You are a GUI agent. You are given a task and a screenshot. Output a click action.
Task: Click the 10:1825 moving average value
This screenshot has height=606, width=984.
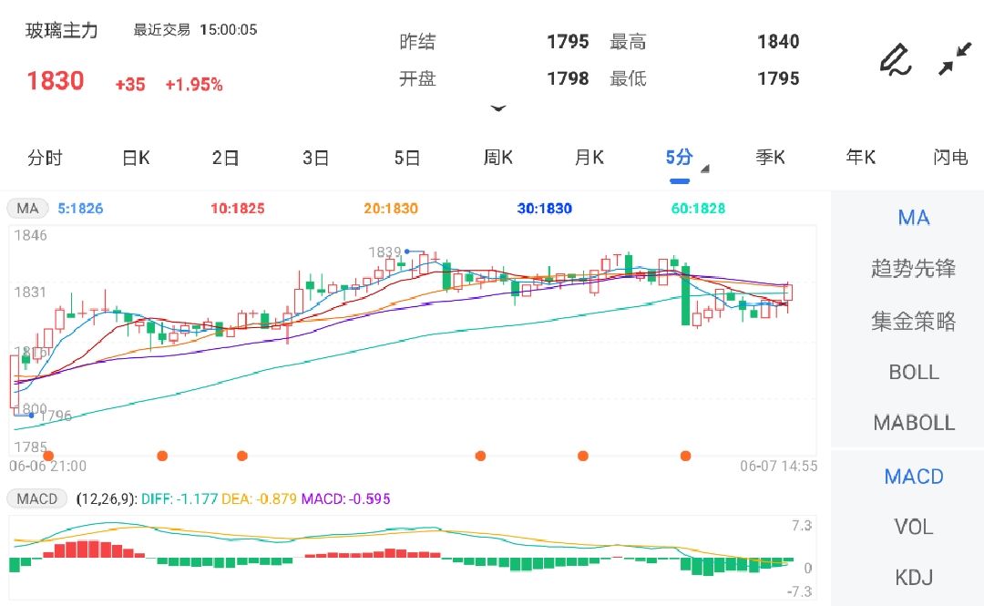(237, 209)
